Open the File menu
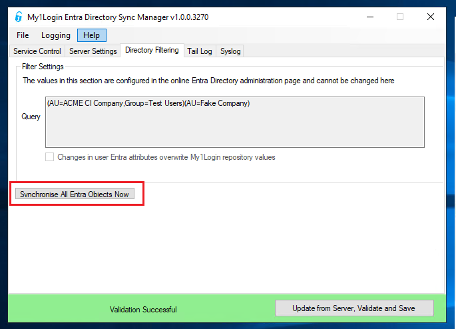The width and height of the screenshot is (456, 329). [x=23, y=35]
